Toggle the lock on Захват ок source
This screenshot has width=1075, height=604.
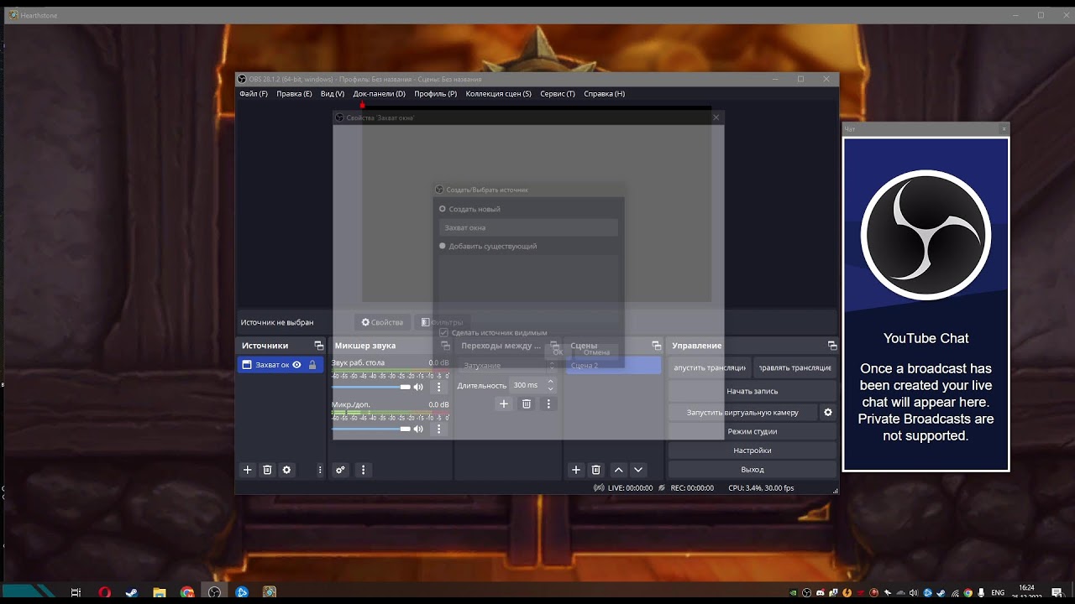pyautogui.click(x=312, y=365)
